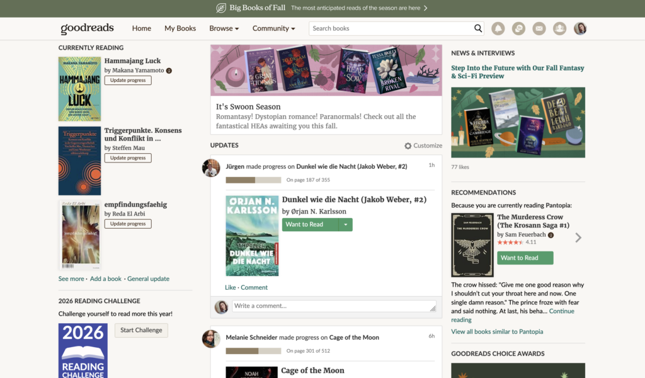645x378 pixels.
Task: Click the Start Challenge button
Action: [x=141, y=330]
